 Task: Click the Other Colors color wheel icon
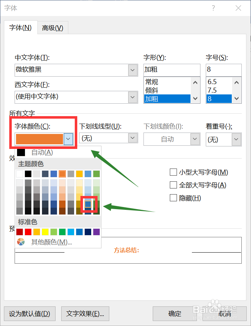point(21,242)
